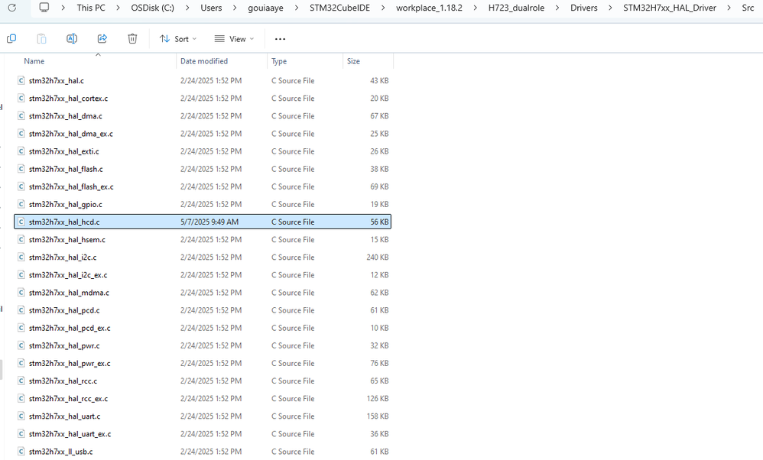The width and height of the screenshot is (763, 460).
Task: Click the C file icon for stm32h7xx_ll_usb.c
Action: [21, 452]
